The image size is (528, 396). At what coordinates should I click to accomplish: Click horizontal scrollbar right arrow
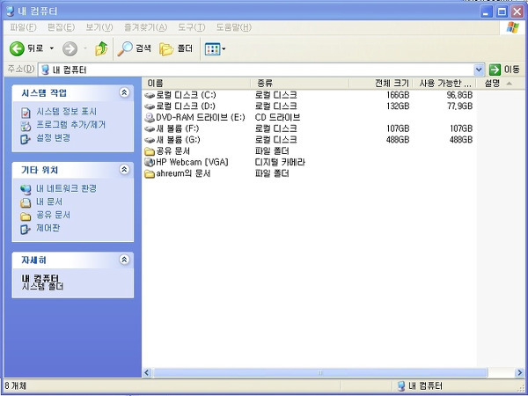(x=519, y=372)
